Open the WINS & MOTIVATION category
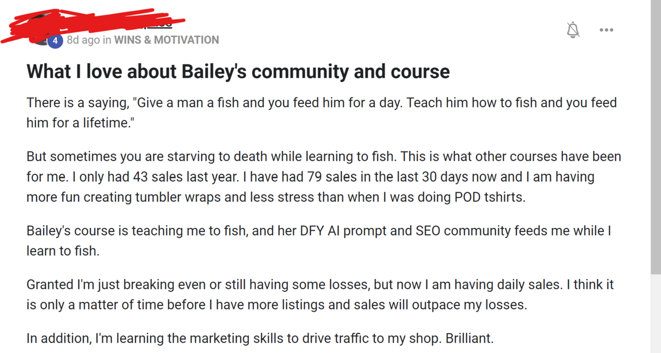The image size is (661, 353). pyautogui.click(x=166, y=40)
